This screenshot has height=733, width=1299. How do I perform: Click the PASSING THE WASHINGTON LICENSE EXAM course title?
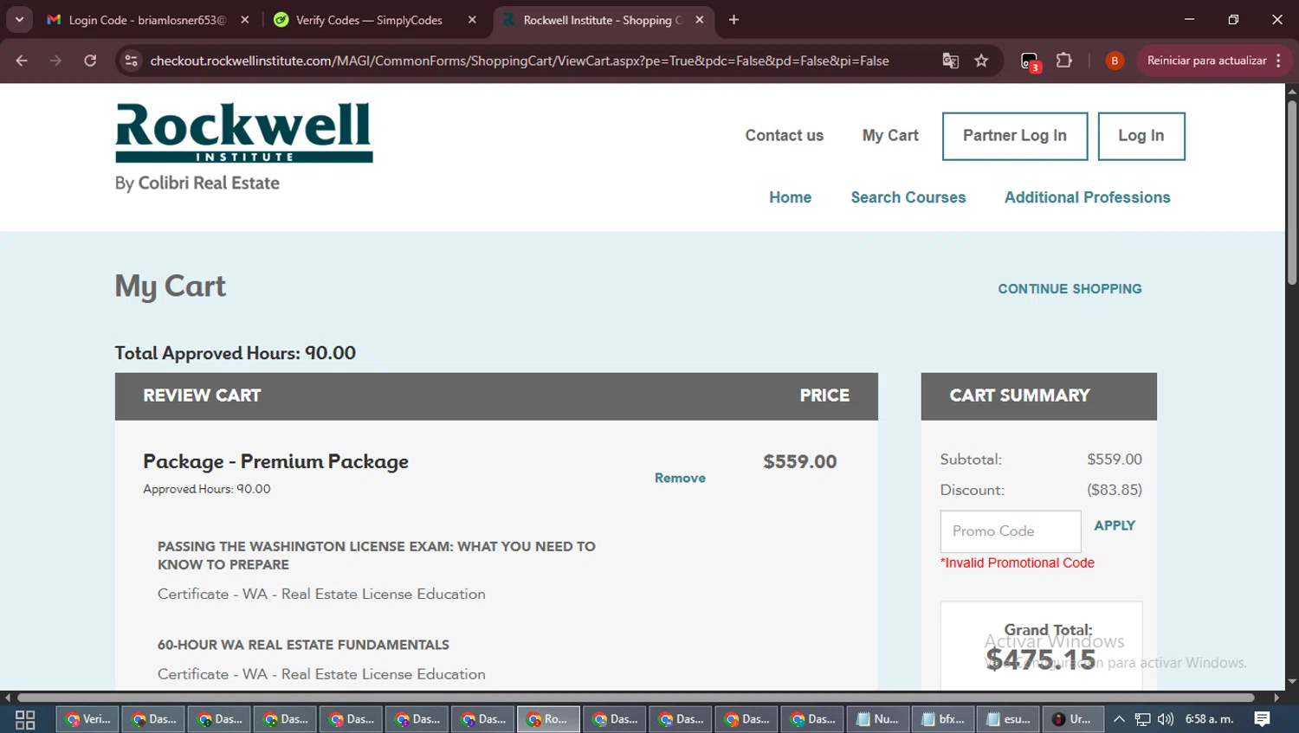pyautogui.click(x=377, y=556)
